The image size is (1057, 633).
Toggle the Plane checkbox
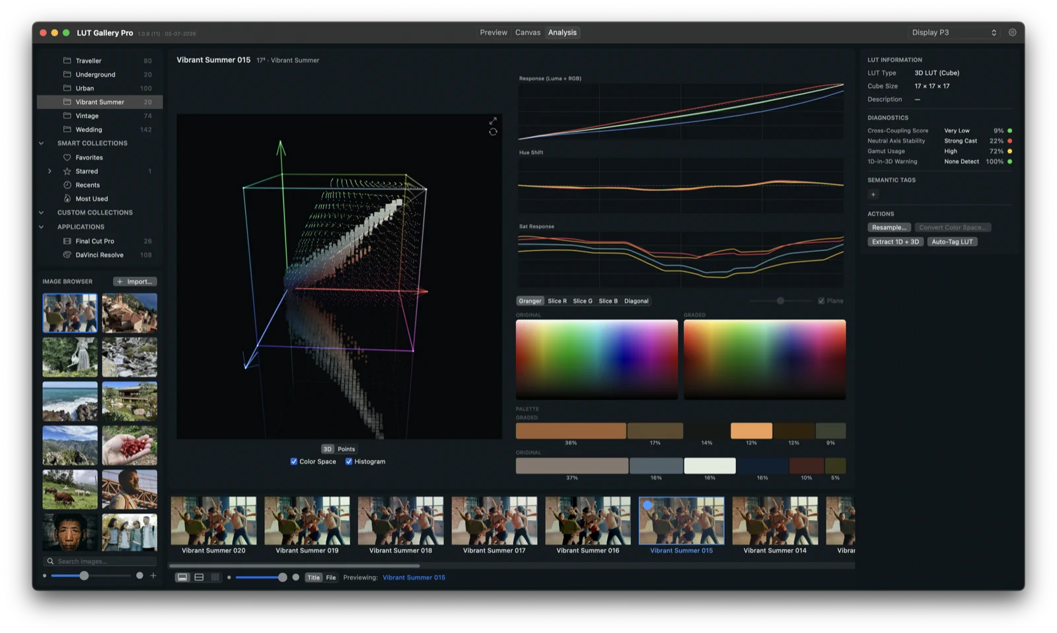pos(821,301)
